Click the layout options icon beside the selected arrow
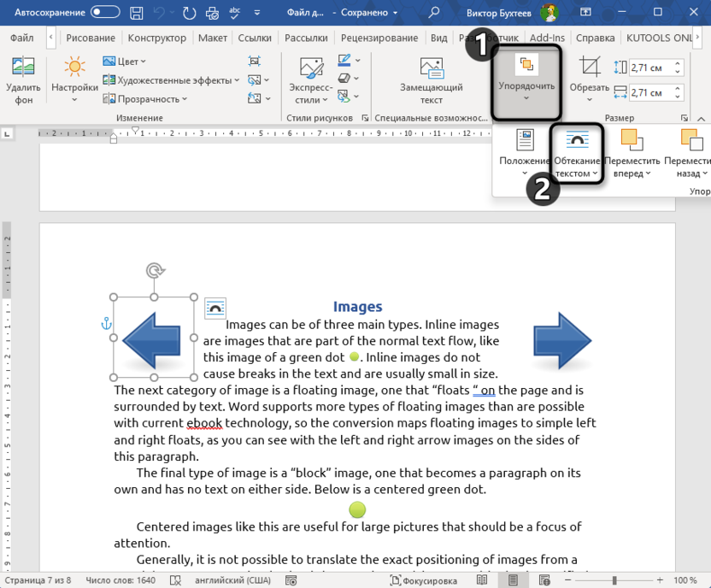The height and width of the screenshot is (588, 711). pyautogui.click(x=214, y=309)
